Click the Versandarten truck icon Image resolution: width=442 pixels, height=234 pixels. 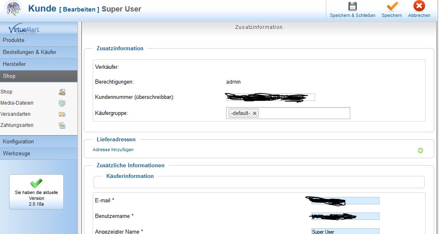pyautogui.click(x=62, y=115)
